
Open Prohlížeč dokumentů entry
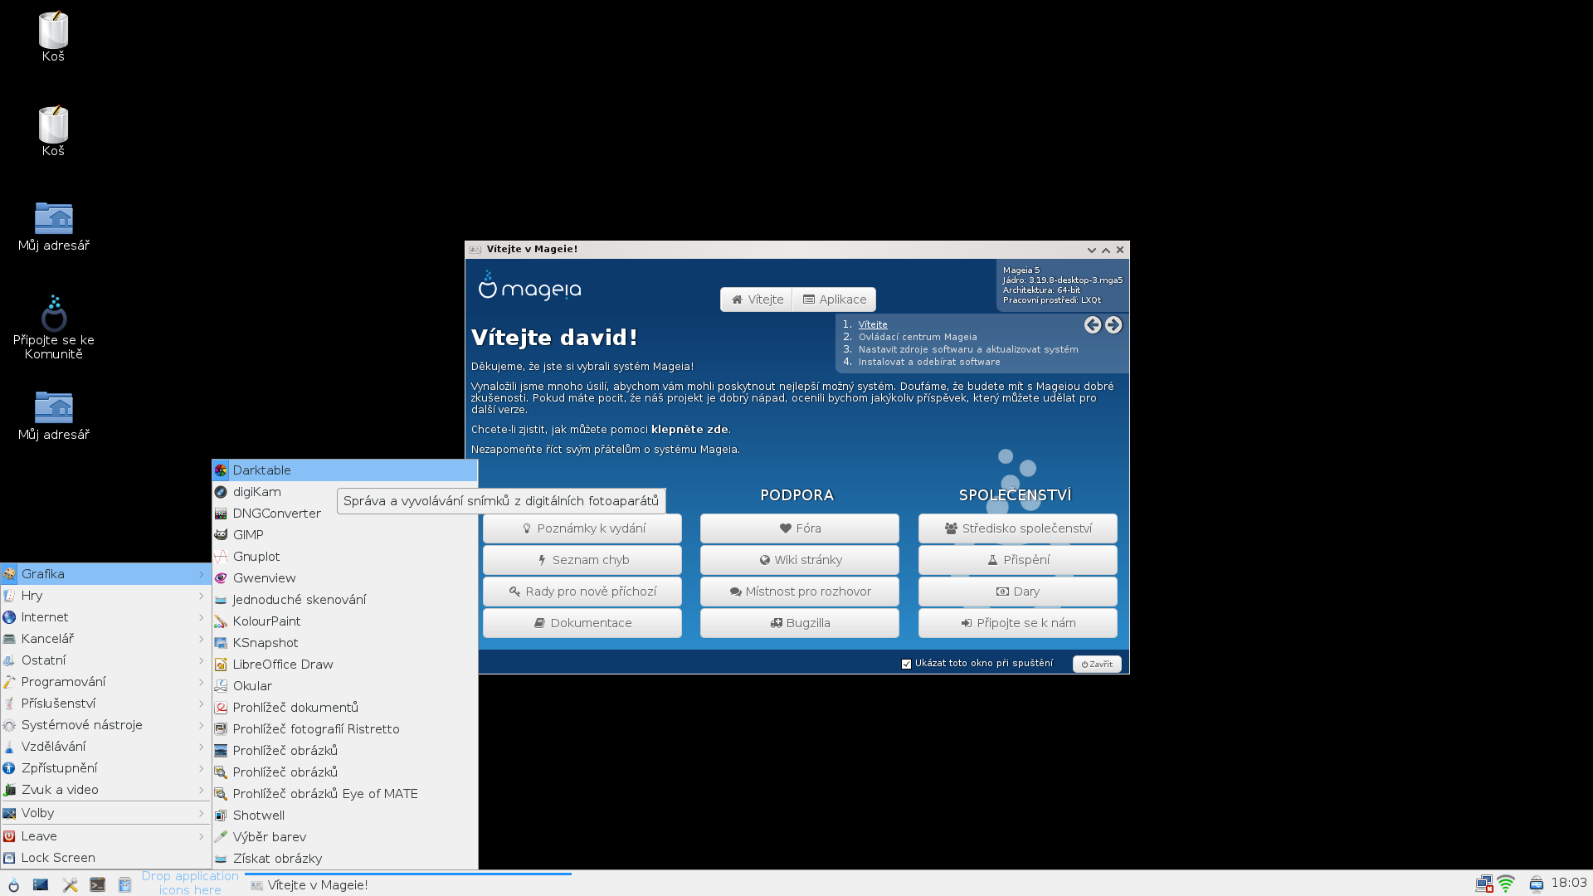345,708
